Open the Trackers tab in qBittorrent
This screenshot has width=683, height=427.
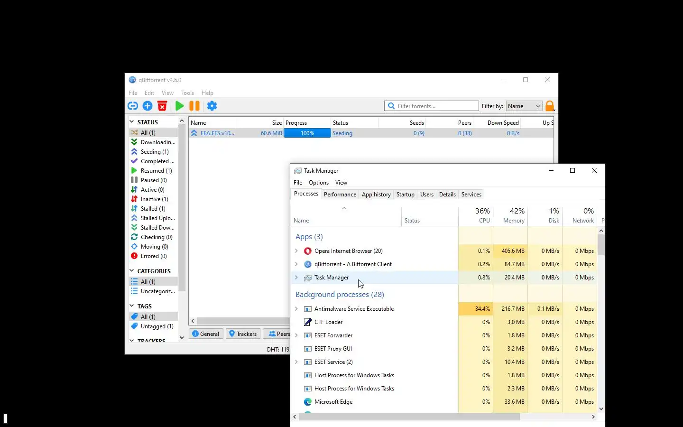click(243, 334)
